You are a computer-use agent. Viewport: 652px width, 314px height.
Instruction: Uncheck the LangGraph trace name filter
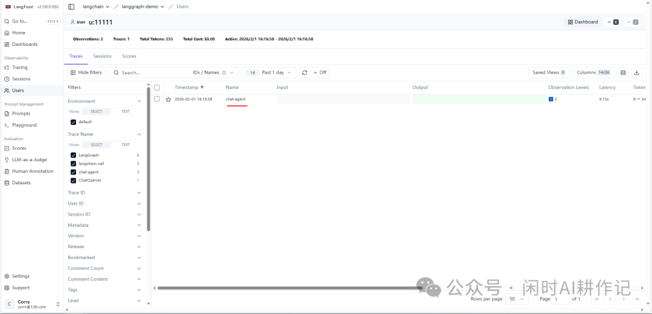[73, 155]
